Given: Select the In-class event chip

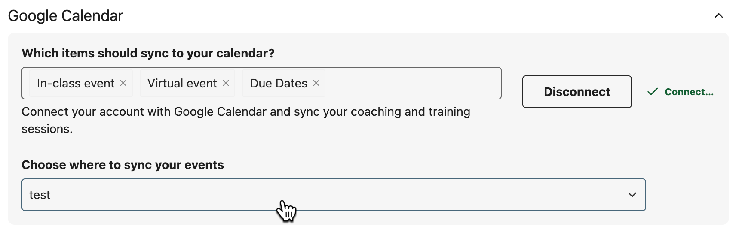Looking at the screenshot, I should 80,83.
